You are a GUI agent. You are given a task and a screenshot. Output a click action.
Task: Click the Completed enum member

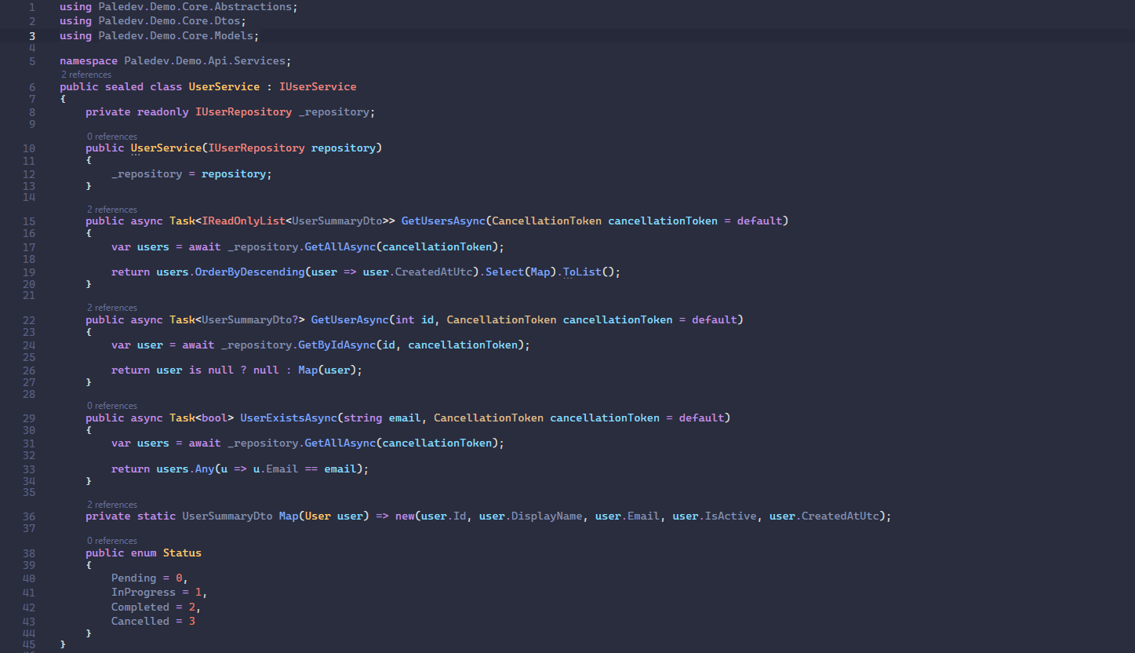point(140,607)
